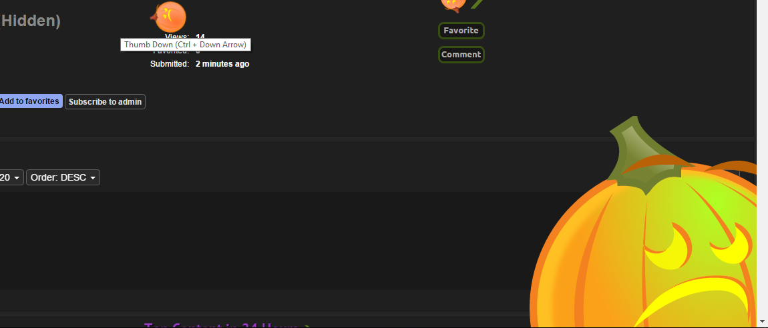Click the small pumpkin icon above Favorite
Viewport: 768px width, 328px height.
tap(452, 5)
